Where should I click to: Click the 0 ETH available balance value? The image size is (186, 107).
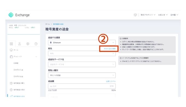point(114,90)
